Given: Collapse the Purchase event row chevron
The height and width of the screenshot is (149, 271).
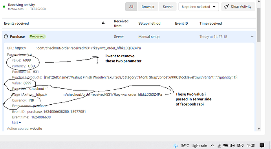Looking at the screenshot, I should pyautogui.click(x=252, y=36).
